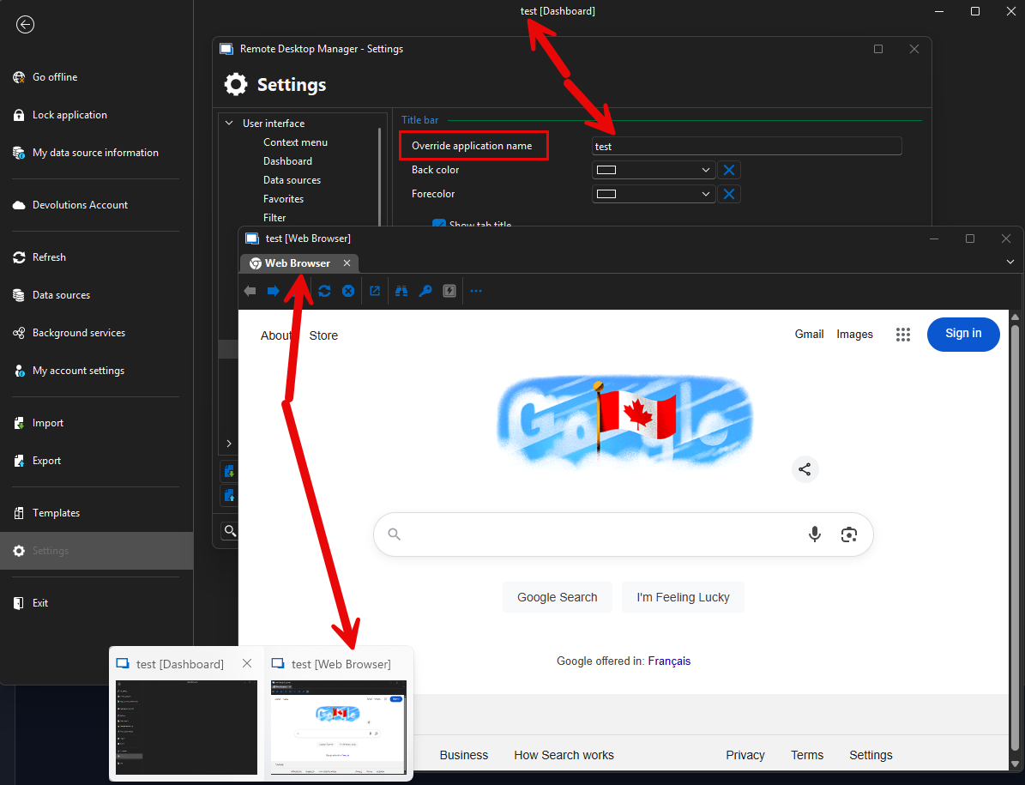Clear the Forecolor value
The image size is (1025, 785).
(729, 194)
